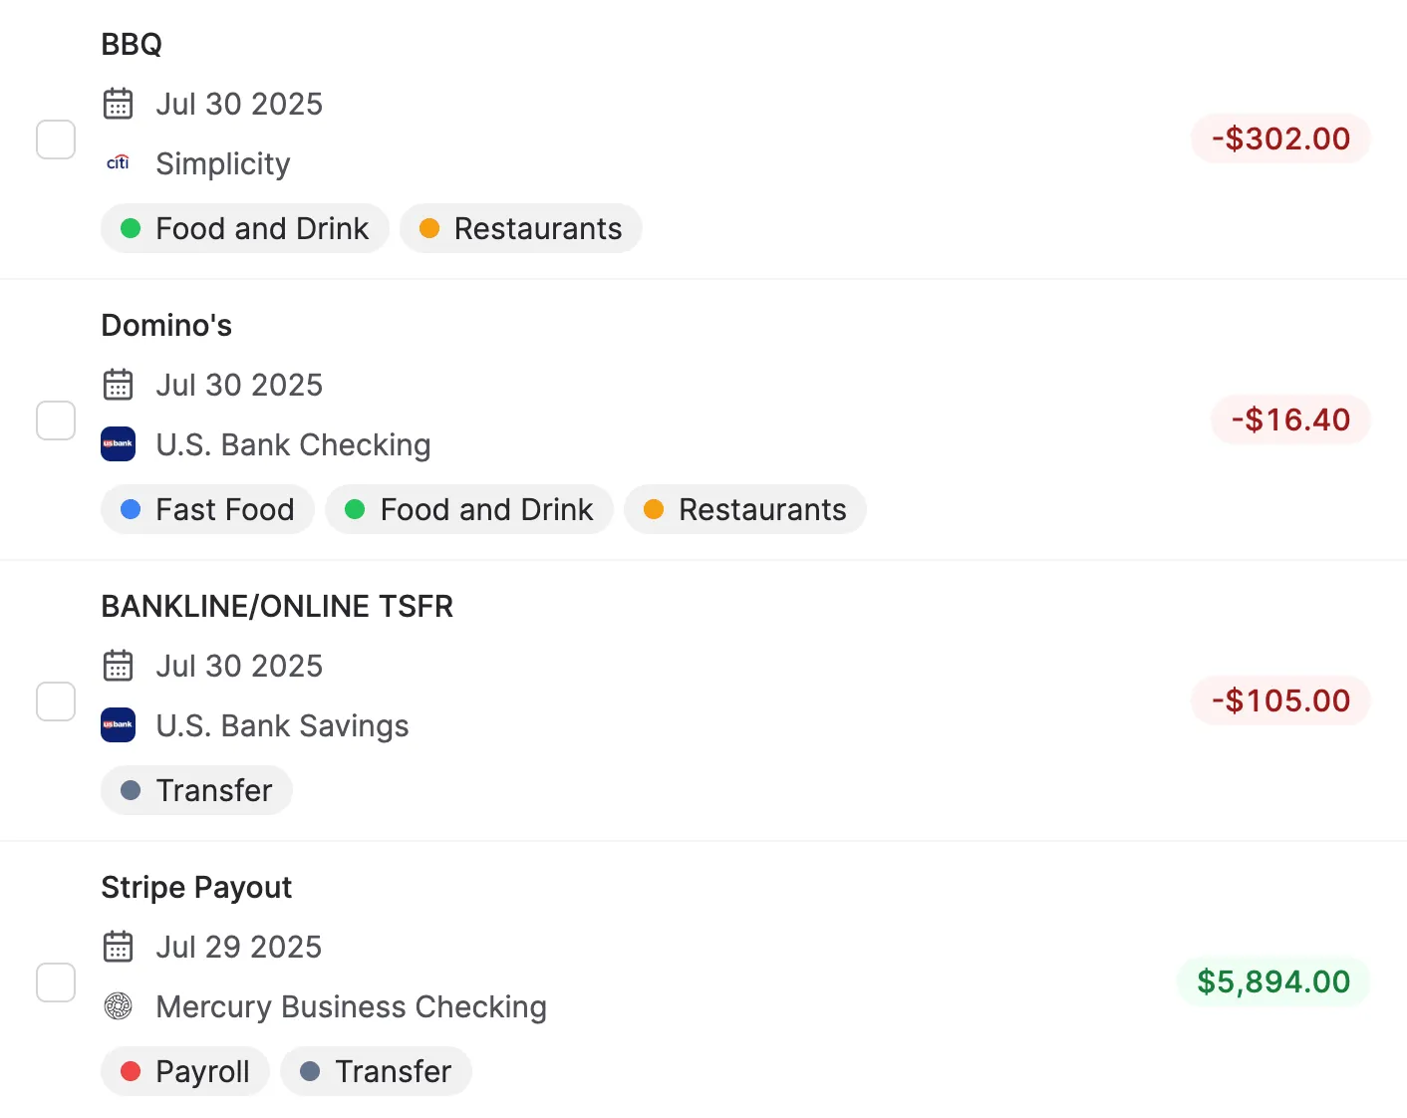Click the -$302.00 amount on BBQ row
The image size is (1407, 1118).
tap(1280, 139)
